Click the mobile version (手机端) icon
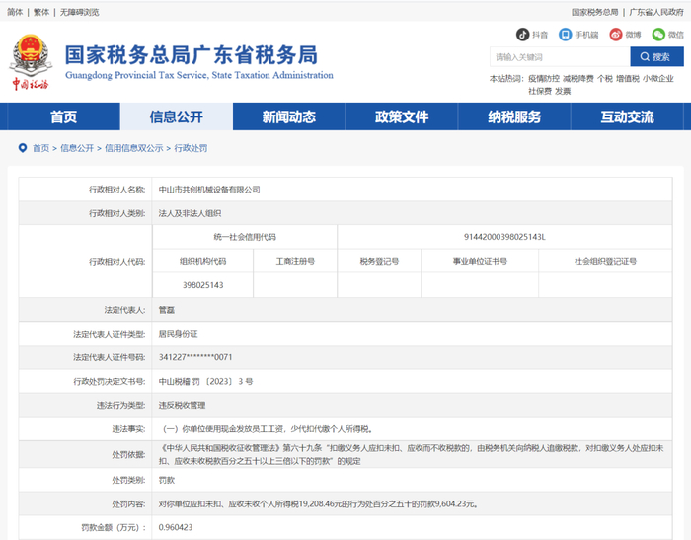This screenshot has height=540, width=691. click(x=565, y=35)
